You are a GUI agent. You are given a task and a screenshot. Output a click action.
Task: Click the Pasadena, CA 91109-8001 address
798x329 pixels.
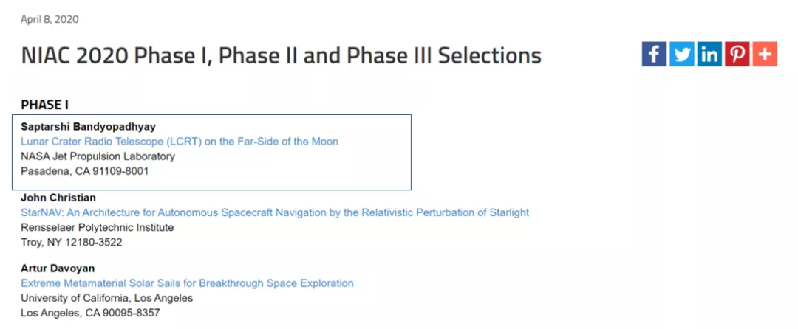tap(84, 171)
